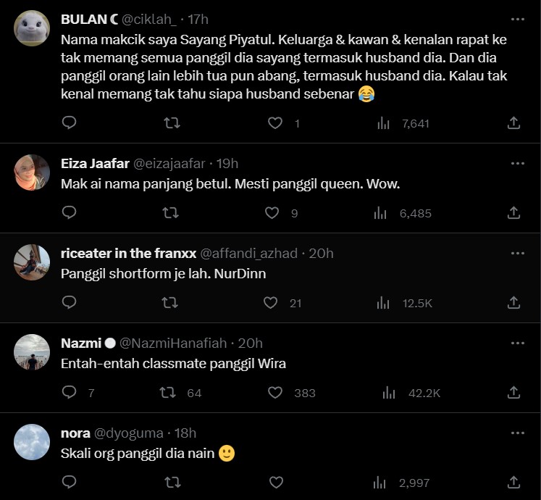
Task: Open riceater in the franxx's avatar
Action: [x=32, y=262]
